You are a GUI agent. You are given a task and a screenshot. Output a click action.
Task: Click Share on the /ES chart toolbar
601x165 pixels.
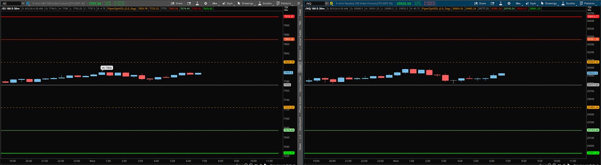tap(177, 3)
